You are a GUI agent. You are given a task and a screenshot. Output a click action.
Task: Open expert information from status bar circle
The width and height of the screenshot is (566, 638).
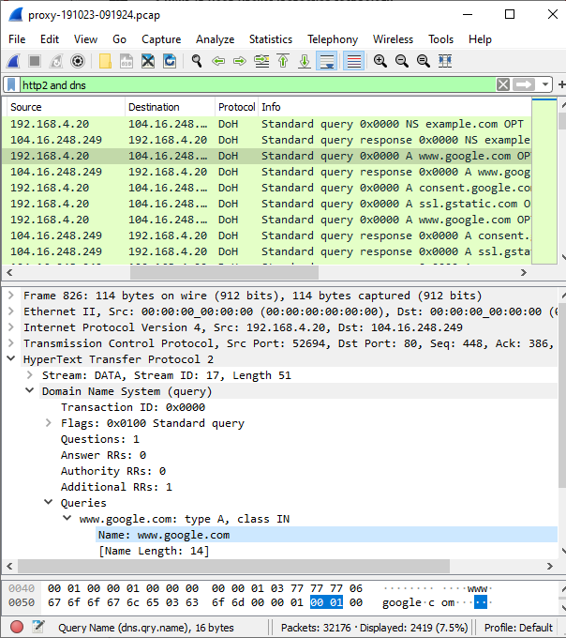click(x=17, y=627)
